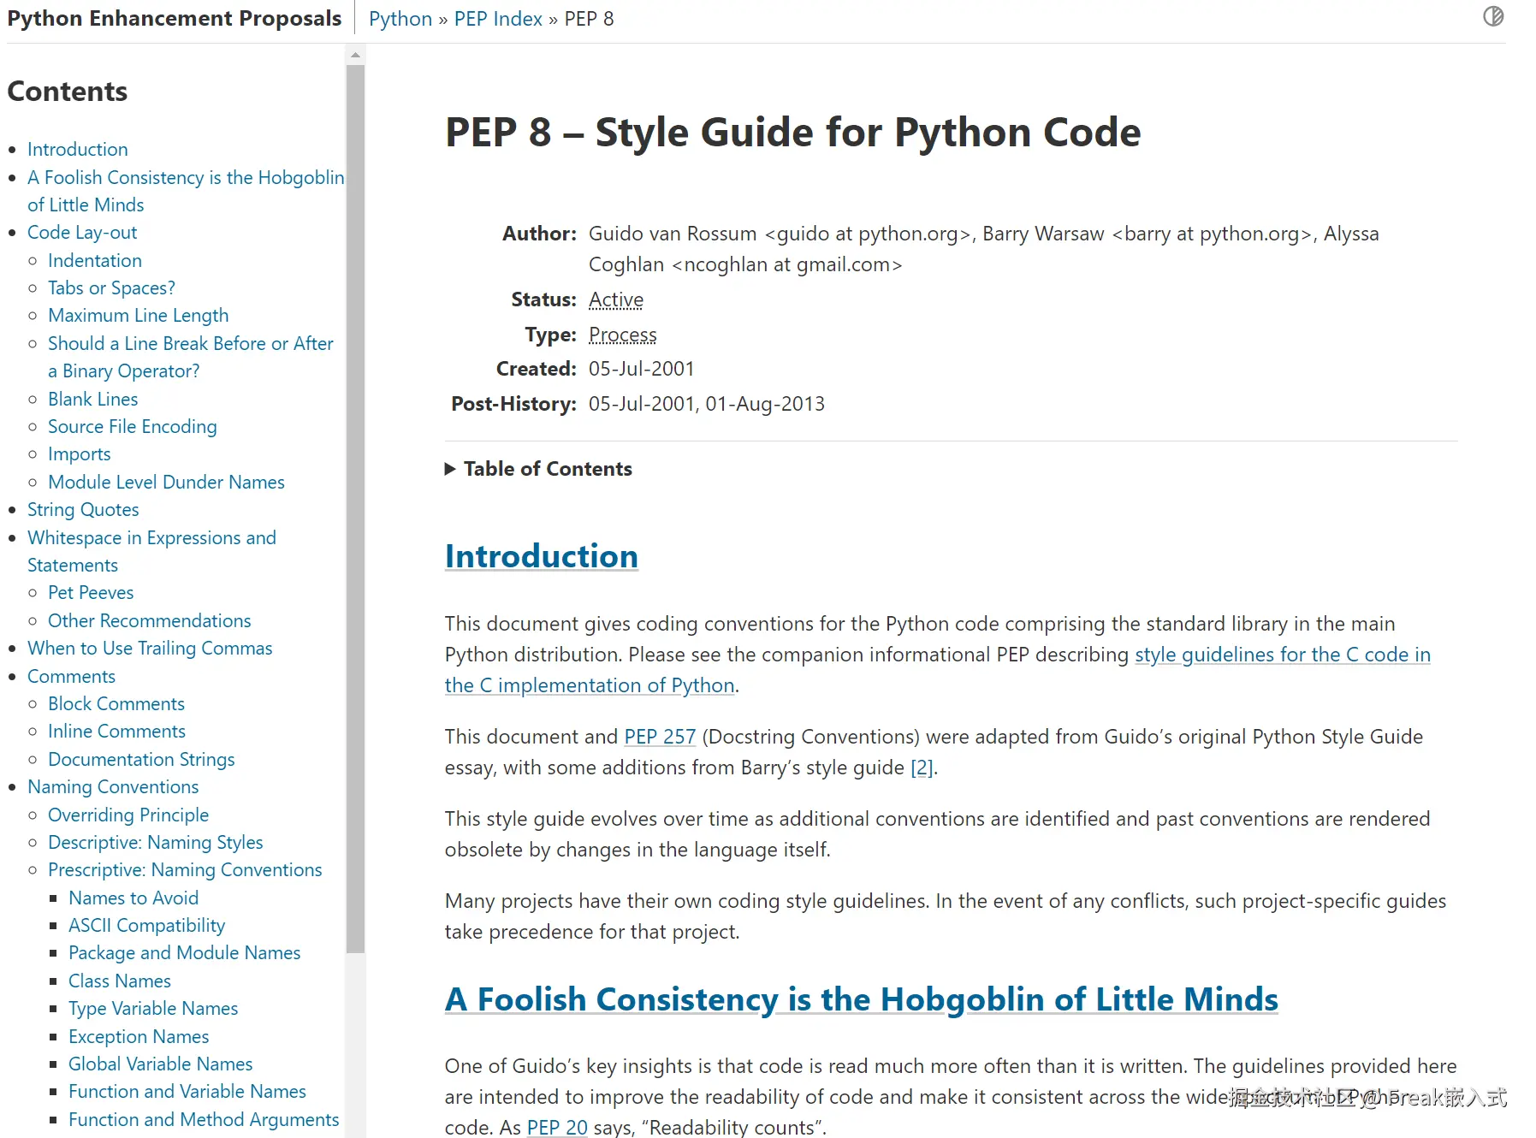Select Pet Peeves in the contents
1536x1138 pixels.
coord(91,592)
